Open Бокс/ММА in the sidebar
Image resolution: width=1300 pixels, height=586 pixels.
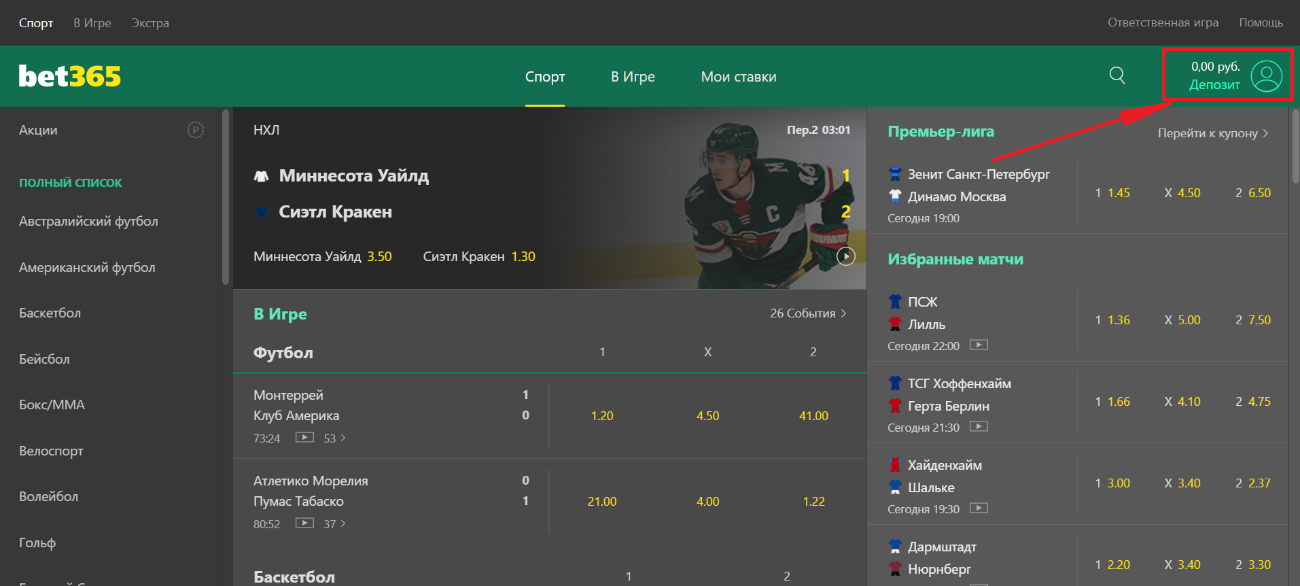(52, 405)
